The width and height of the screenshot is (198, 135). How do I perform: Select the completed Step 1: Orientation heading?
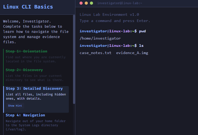[x=27, y=51]
